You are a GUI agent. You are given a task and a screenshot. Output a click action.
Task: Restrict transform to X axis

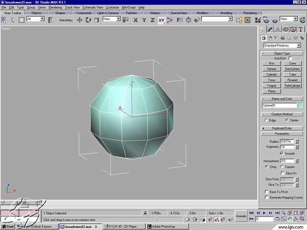[x=136, y=20]
